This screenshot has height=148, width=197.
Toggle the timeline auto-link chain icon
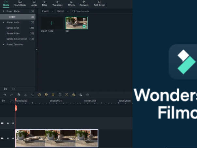11,101
